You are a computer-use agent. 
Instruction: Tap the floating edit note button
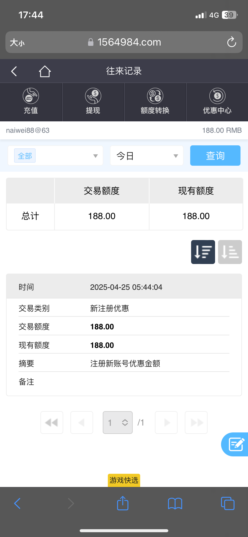[236, 444]
